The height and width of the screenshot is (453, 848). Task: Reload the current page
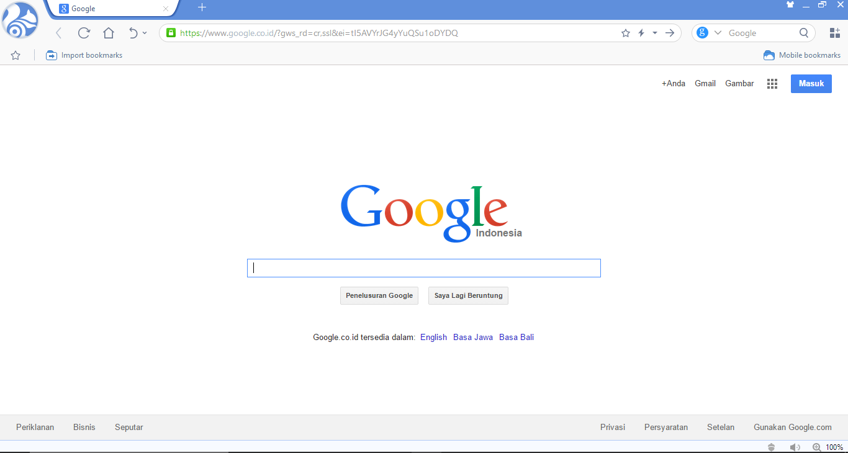pos(84,33)
